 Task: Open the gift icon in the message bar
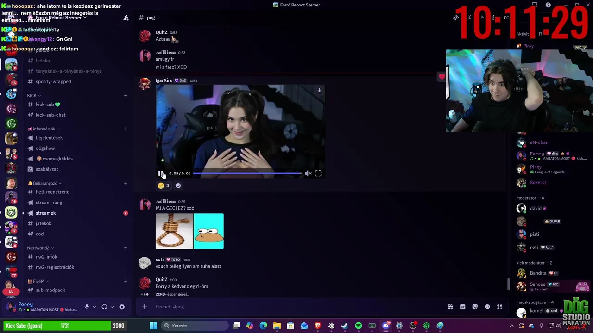(x=450, y=307)
